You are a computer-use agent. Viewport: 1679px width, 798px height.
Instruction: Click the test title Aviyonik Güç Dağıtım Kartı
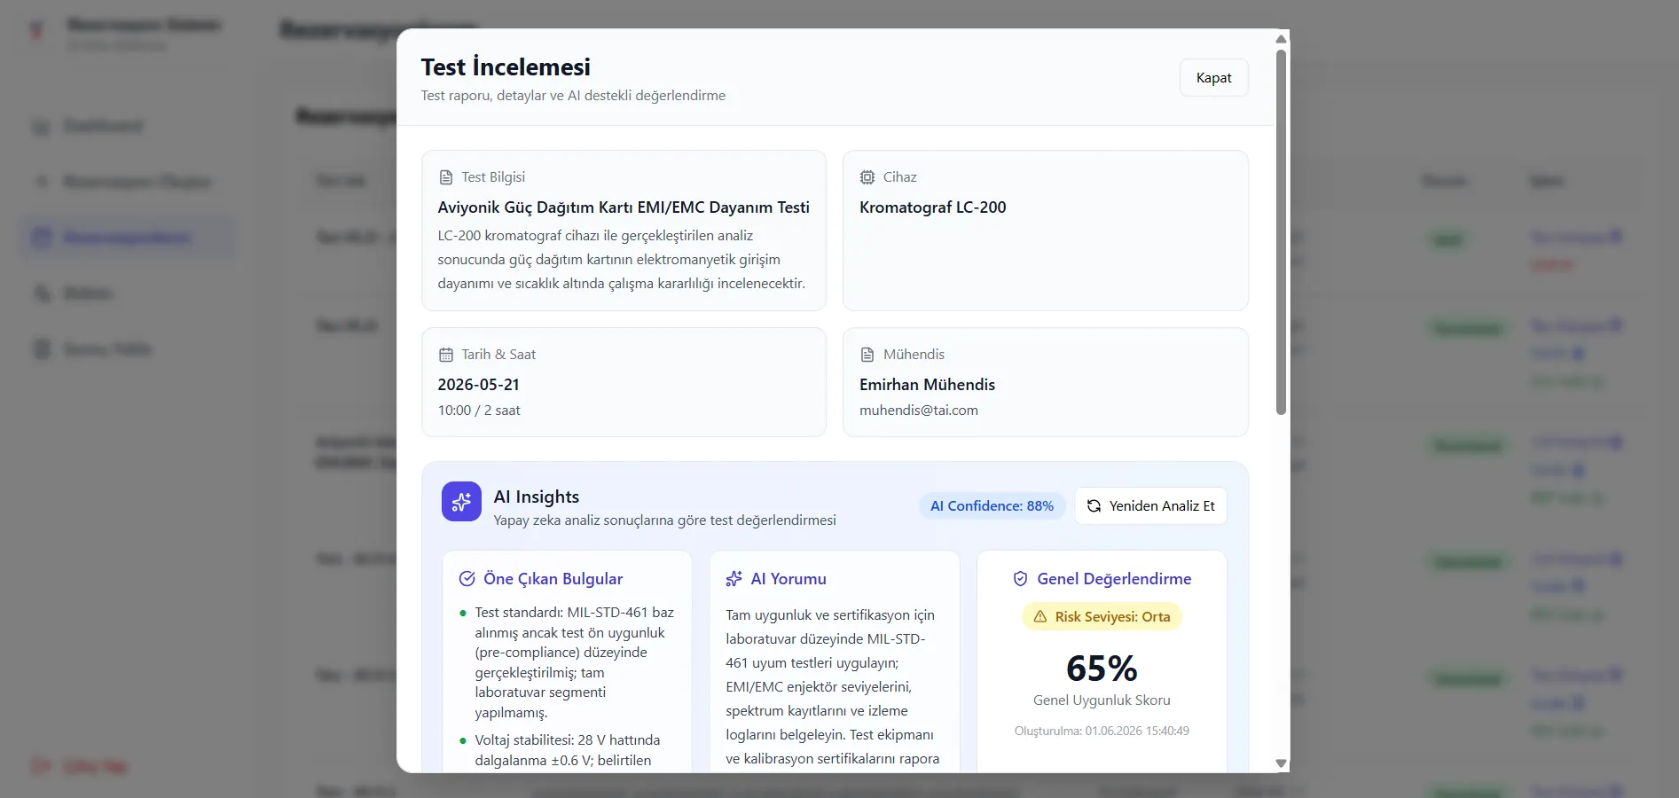point(624,207)
